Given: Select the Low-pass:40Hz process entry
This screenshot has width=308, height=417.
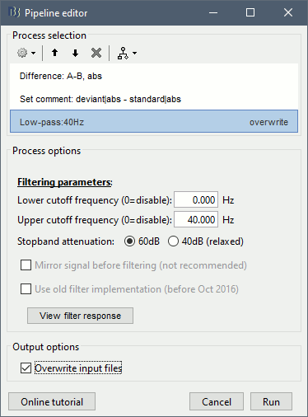Looking at the screenshot, I should coord(154,121).
